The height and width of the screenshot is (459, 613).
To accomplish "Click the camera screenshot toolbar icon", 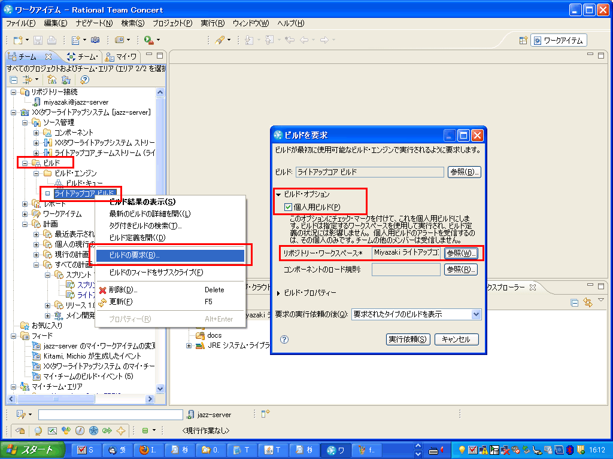I will tap(95, 40).
